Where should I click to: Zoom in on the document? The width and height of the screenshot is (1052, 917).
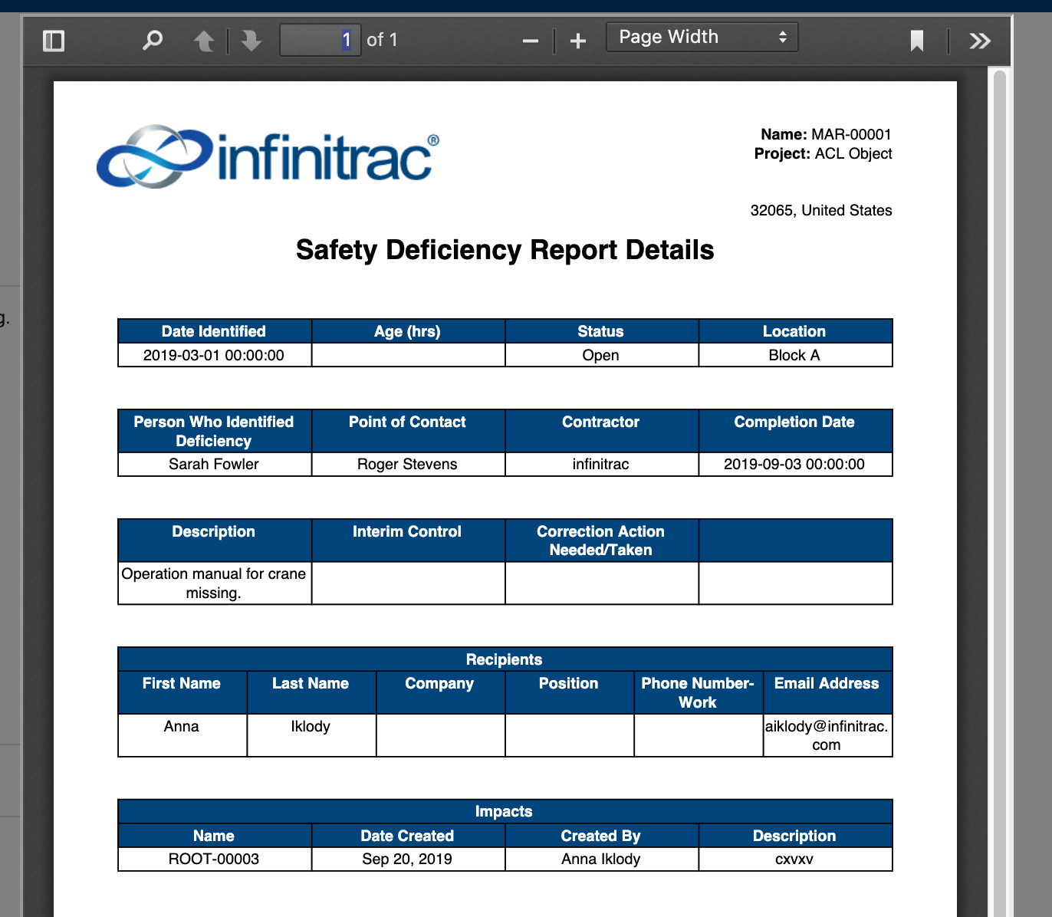pos(578,41)
